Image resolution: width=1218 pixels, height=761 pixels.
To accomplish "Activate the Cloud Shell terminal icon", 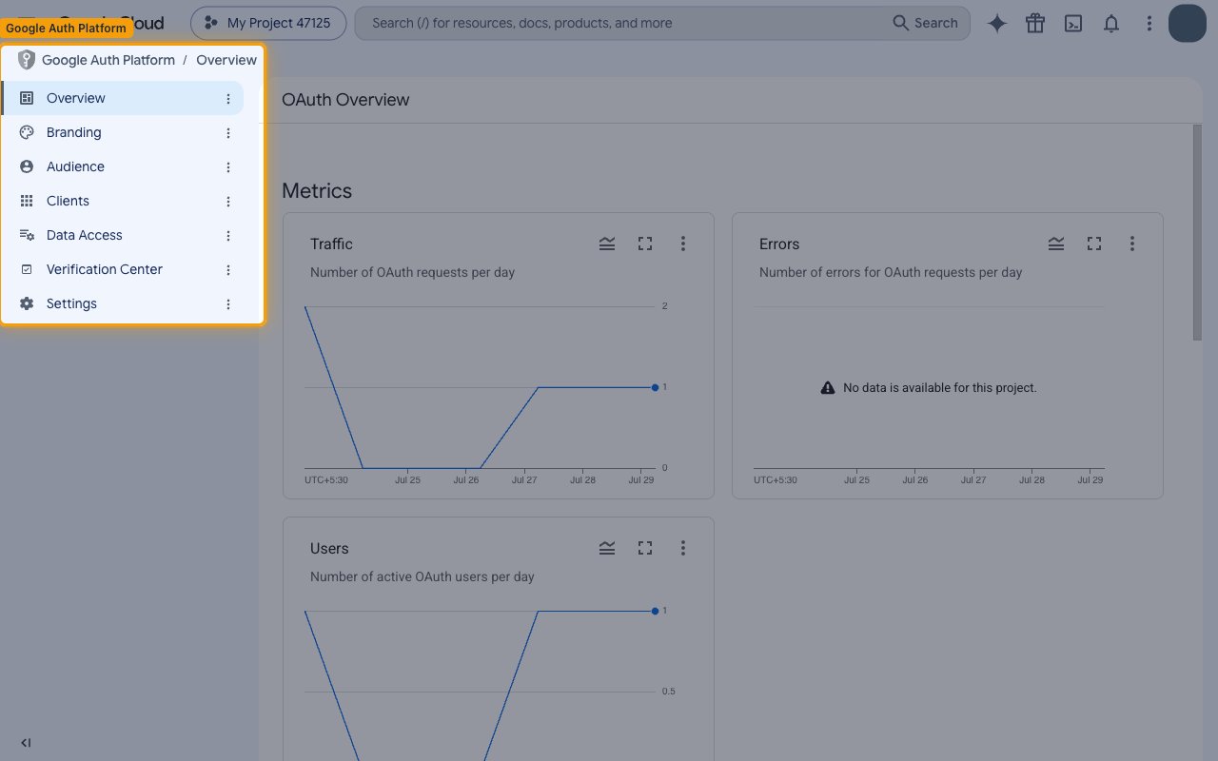I will [x=1073, y=24].
